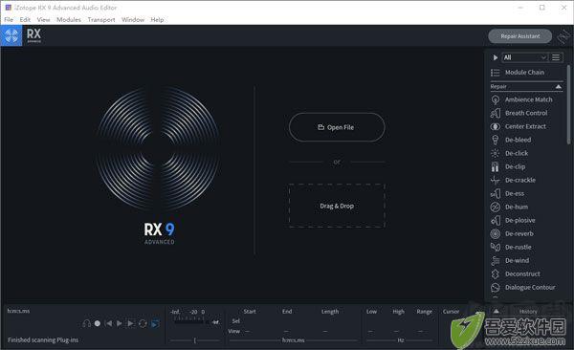Open the module list view options menu

click(x=556, y=57)
